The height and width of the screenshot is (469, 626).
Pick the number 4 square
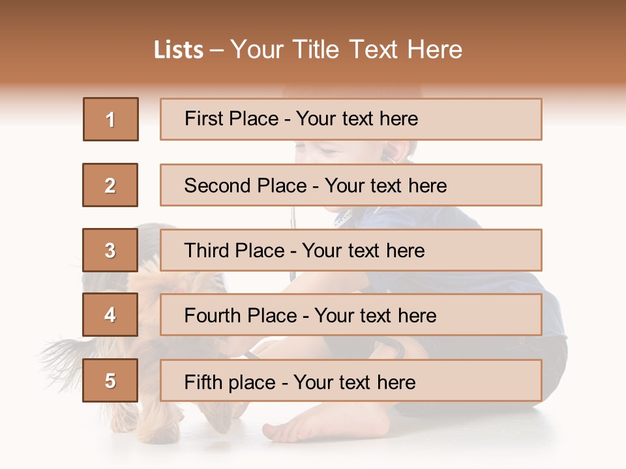pos(110,315)
